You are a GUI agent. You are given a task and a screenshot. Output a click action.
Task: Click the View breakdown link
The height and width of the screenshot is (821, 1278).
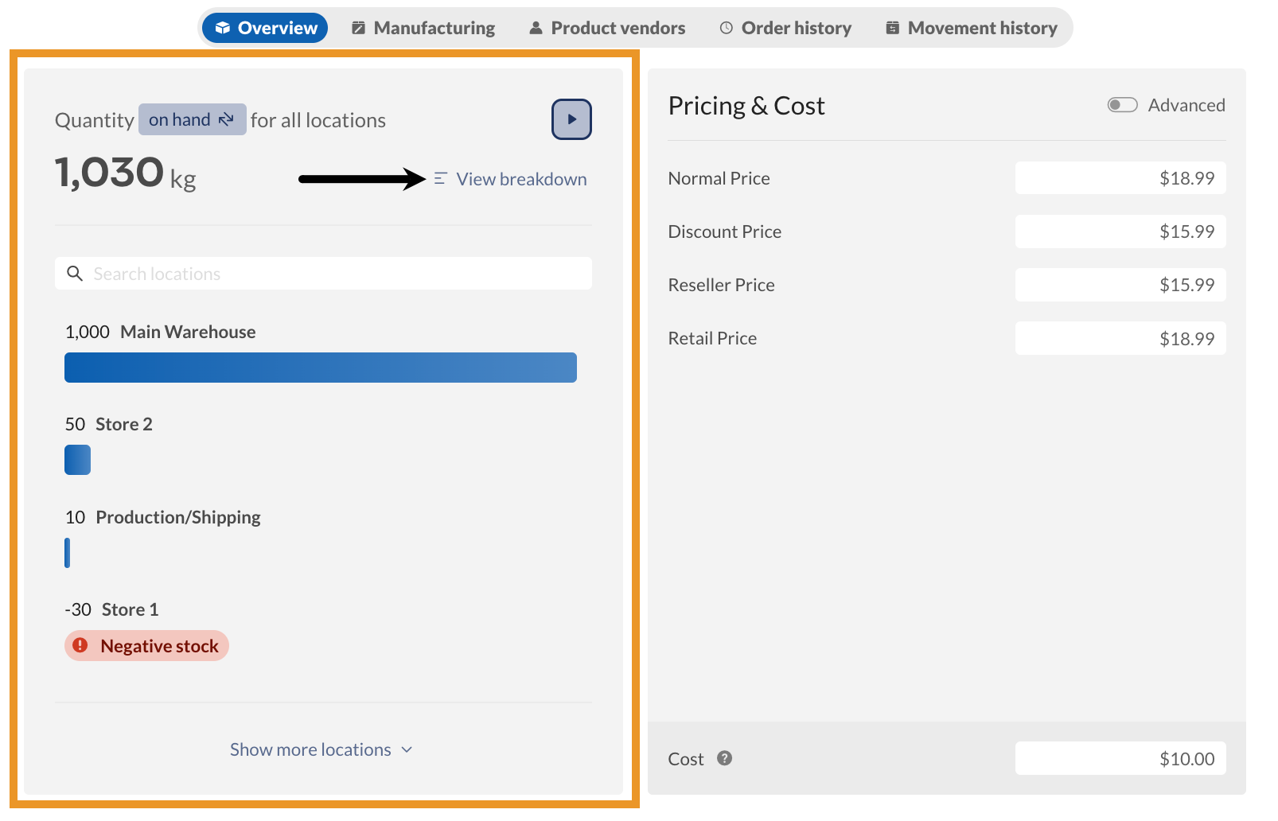pos(521,179)
